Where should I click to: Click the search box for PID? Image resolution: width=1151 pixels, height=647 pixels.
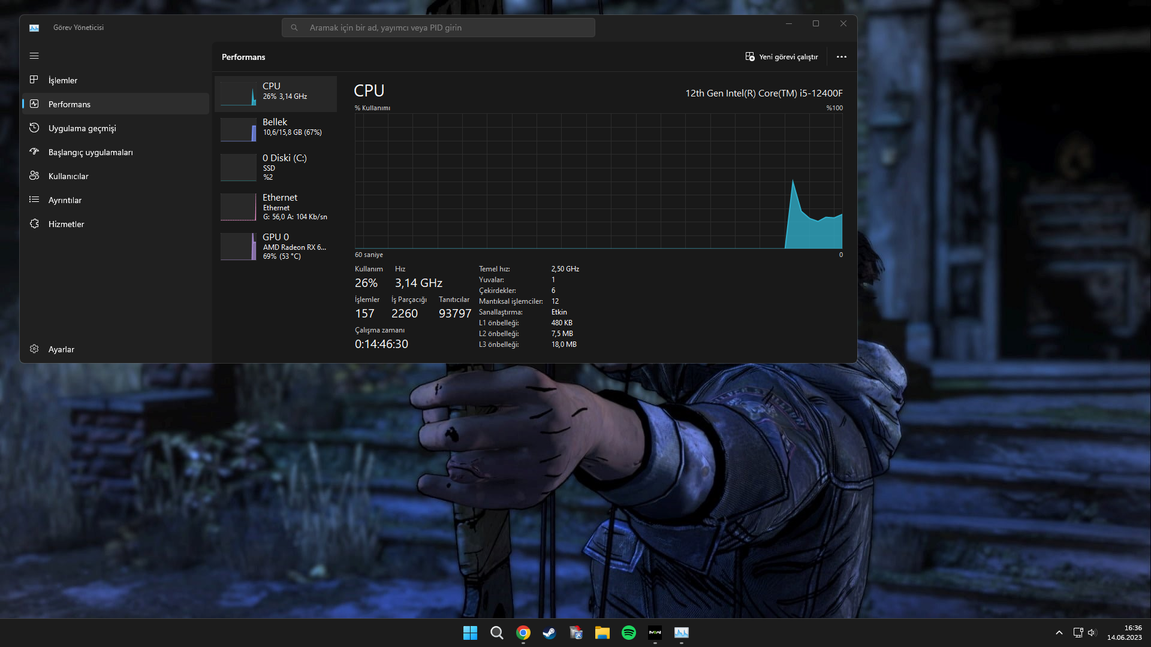pyautogui.click(x=438, y=28)
